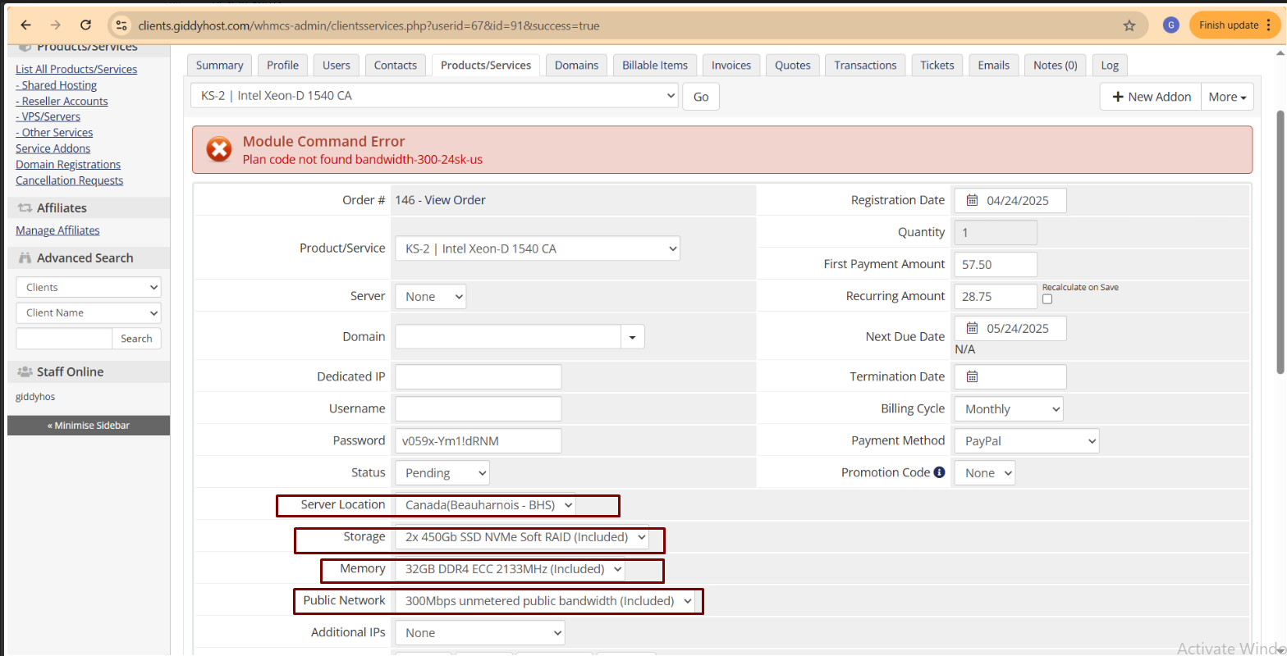Open the View Order link
This screenshot has width=1287, height=656.
[455, 200]
